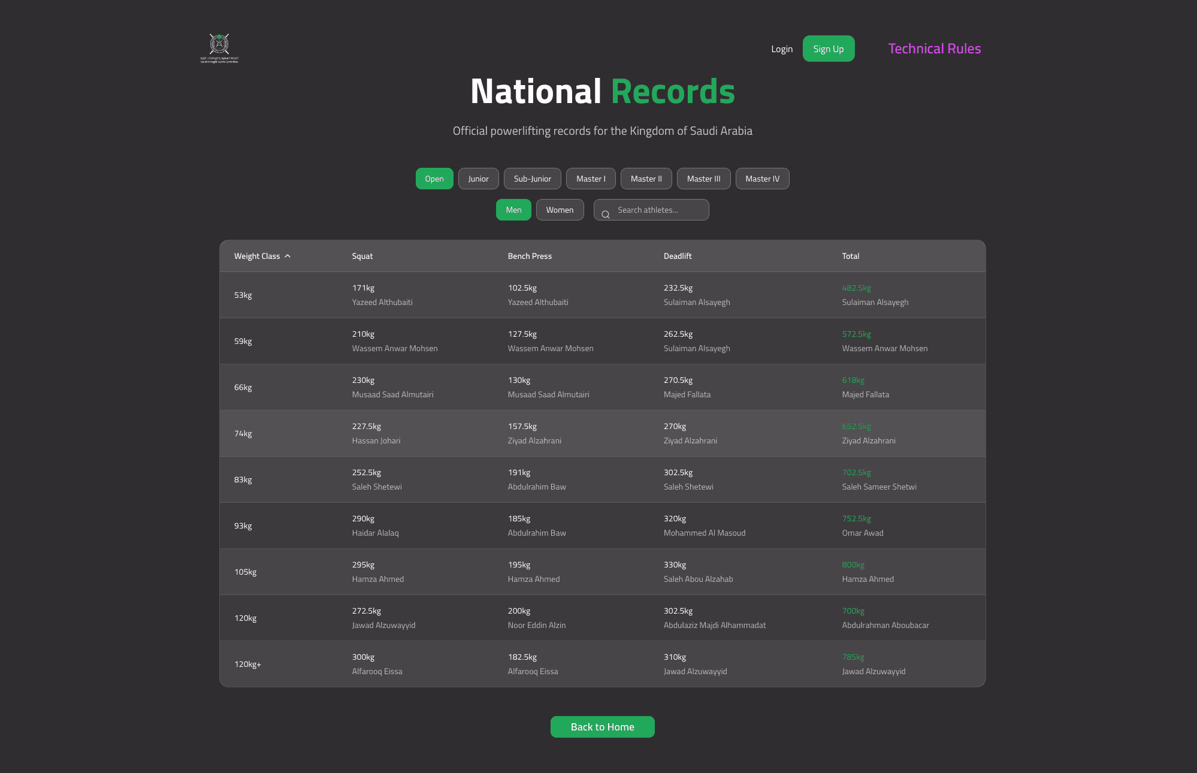
Task: Select the highlighted 74kg record row
Action: click(602, 433)
